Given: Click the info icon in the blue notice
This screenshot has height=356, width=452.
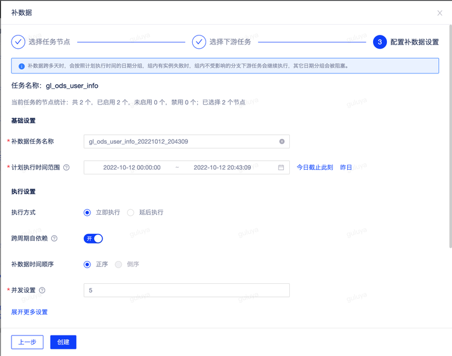Looking at the screenshot, I should tap(21, 66).
